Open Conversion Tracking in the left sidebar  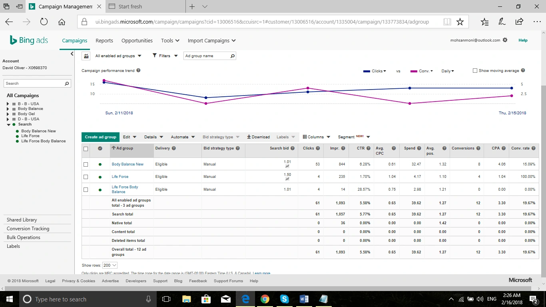[28, 229]
